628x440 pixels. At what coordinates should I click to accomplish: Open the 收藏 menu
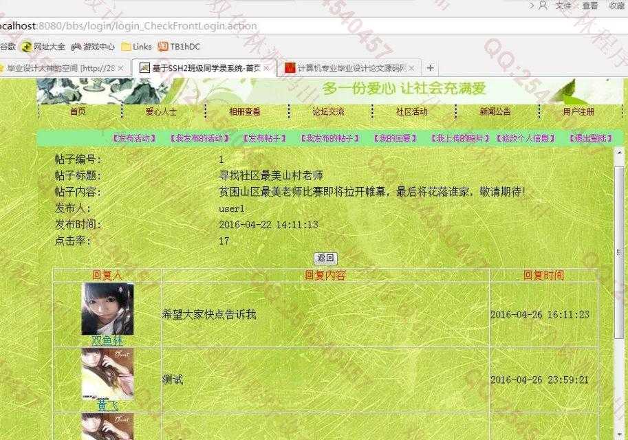click(617, 5)
